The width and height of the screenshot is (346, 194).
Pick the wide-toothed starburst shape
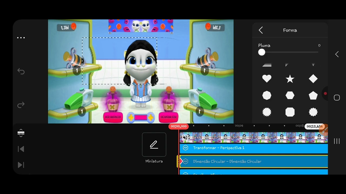[x=313, y=112]
